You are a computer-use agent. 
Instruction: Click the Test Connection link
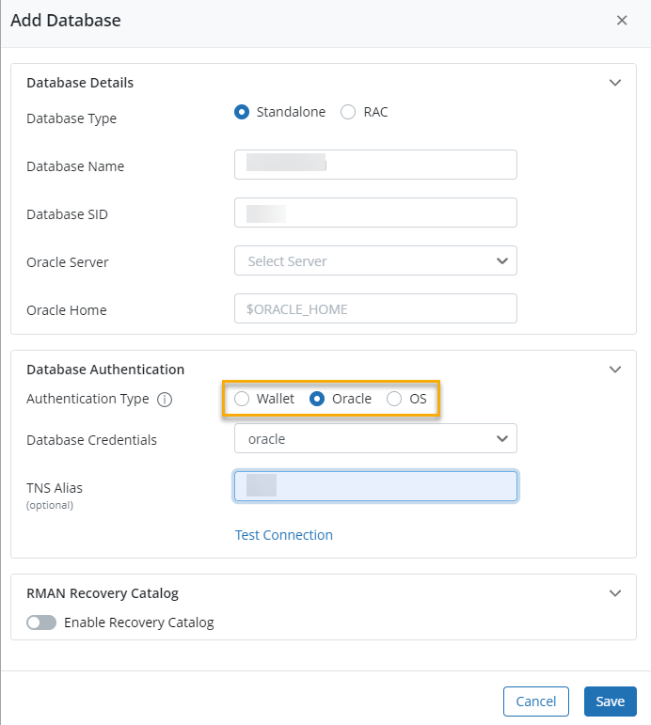click(x=284, y=535)
